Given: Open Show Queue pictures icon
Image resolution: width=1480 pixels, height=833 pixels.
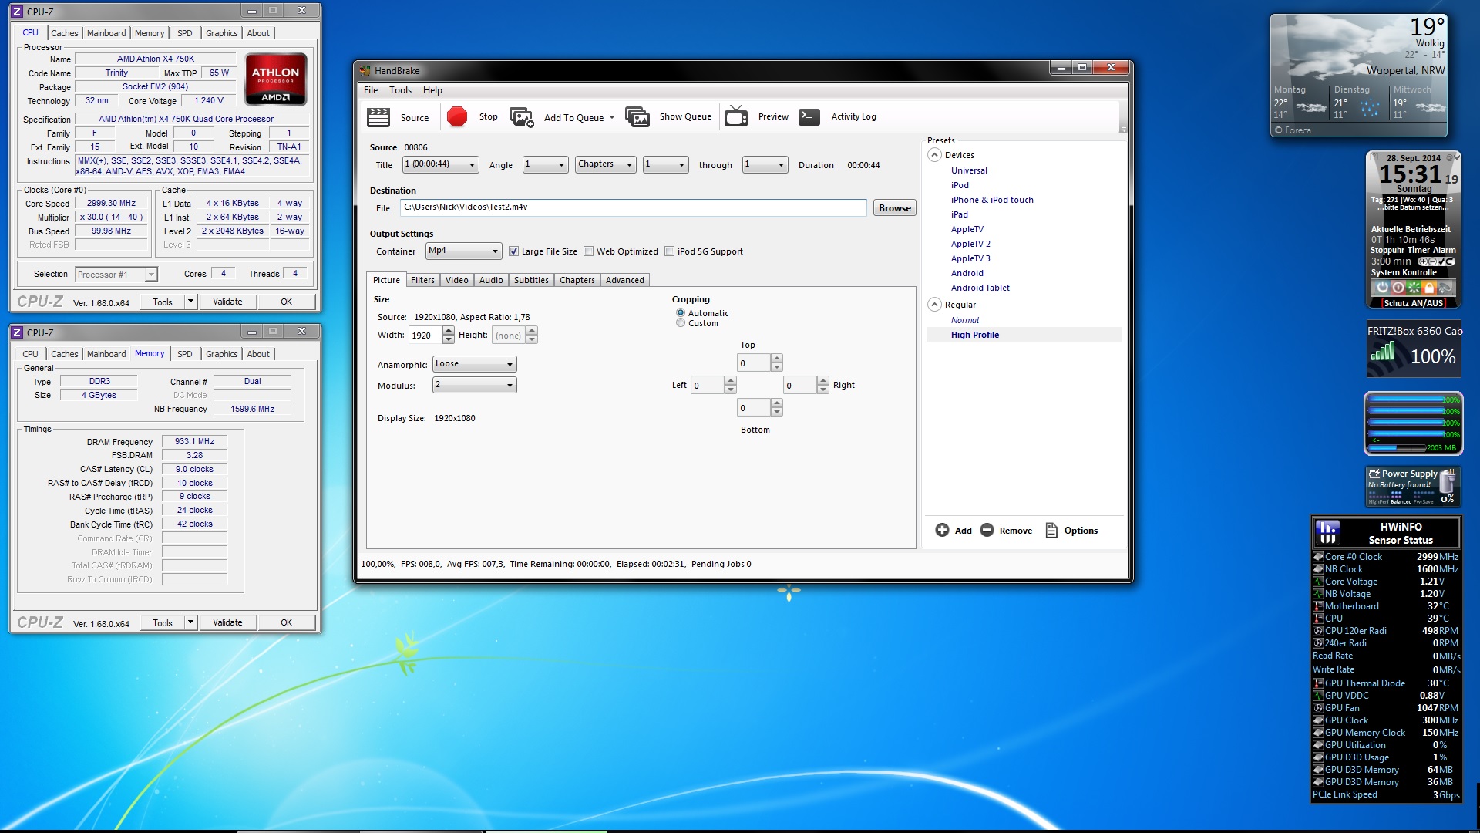Looking at the screenshot, I should click(x=637, y=117).
